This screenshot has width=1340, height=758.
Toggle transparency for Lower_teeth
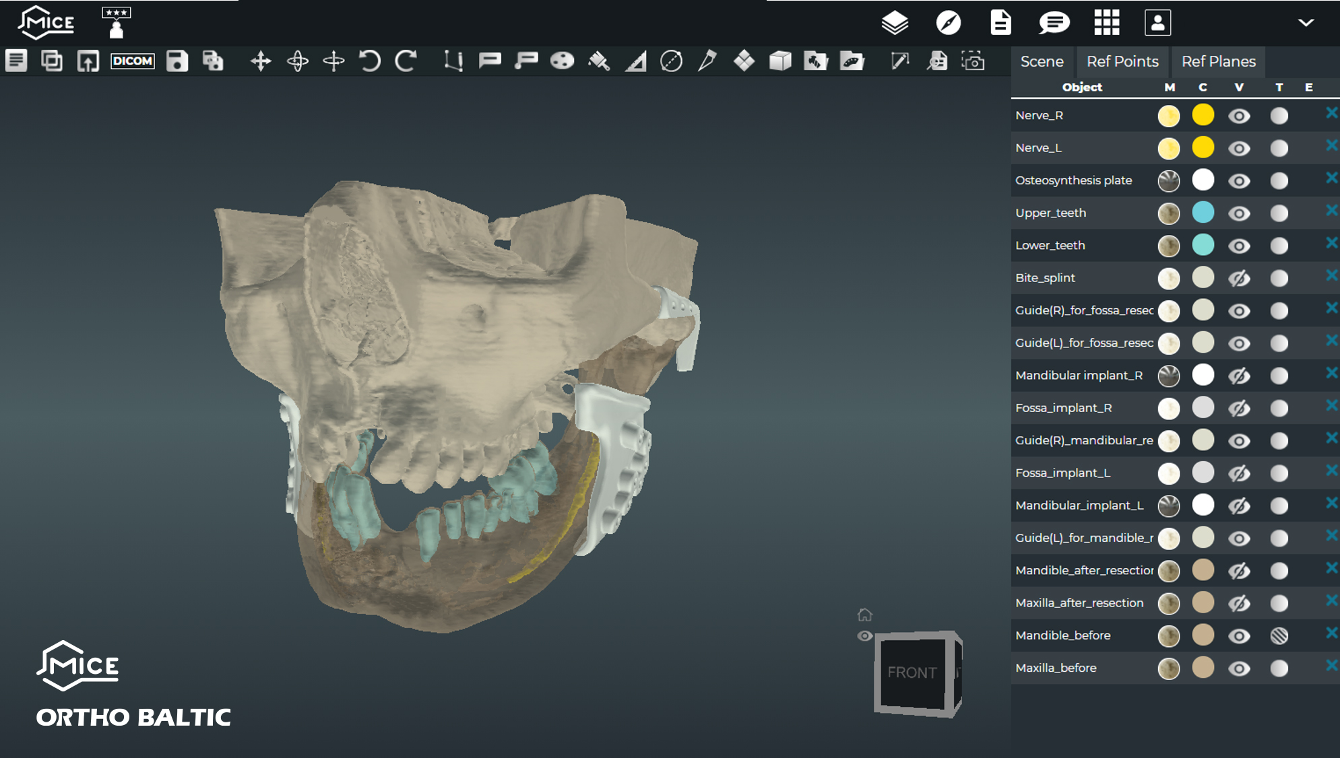(1279, 246)
